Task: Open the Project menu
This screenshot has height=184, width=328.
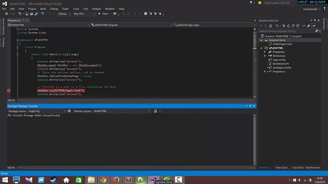Action: (x=32, y=9)
